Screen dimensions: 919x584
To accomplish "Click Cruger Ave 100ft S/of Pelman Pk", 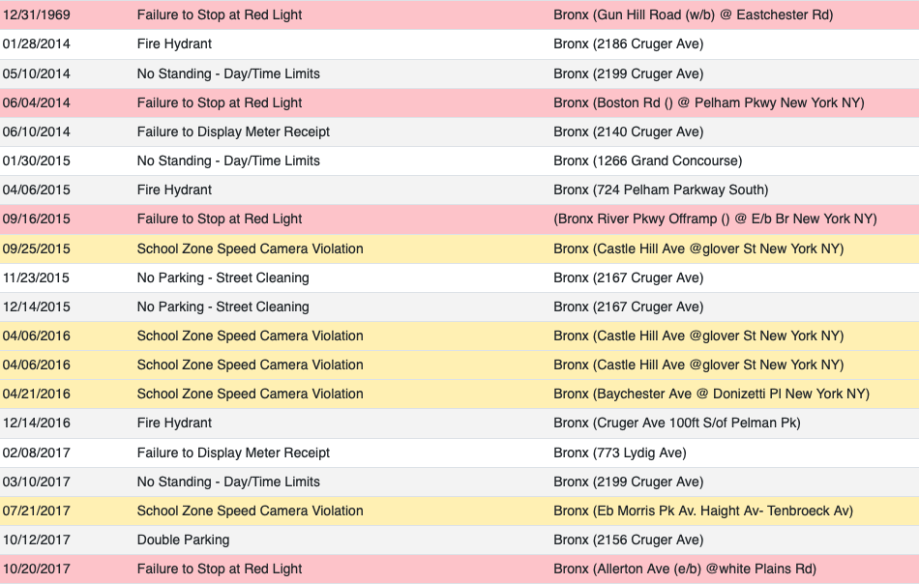I will point(677,423).
